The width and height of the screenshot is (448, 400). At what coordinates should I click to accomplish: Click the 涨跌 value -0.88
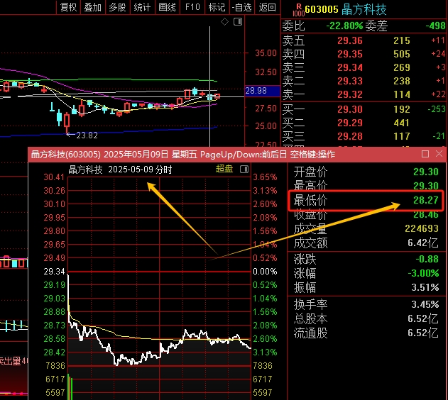coord(427,259)
